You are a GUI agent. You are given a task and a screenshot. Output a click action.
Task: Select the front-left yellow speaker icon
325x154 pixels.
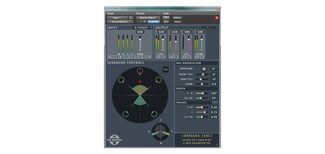coord(121,80)
